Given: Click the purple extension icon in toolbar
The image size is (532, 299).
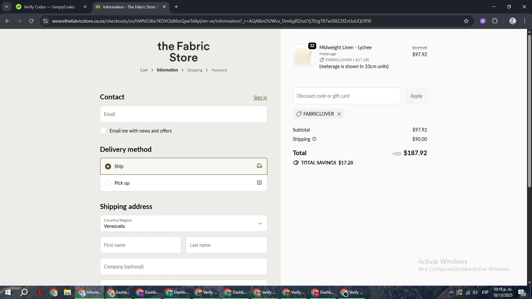Looking at the screenshot, I should tap(483, 21).
